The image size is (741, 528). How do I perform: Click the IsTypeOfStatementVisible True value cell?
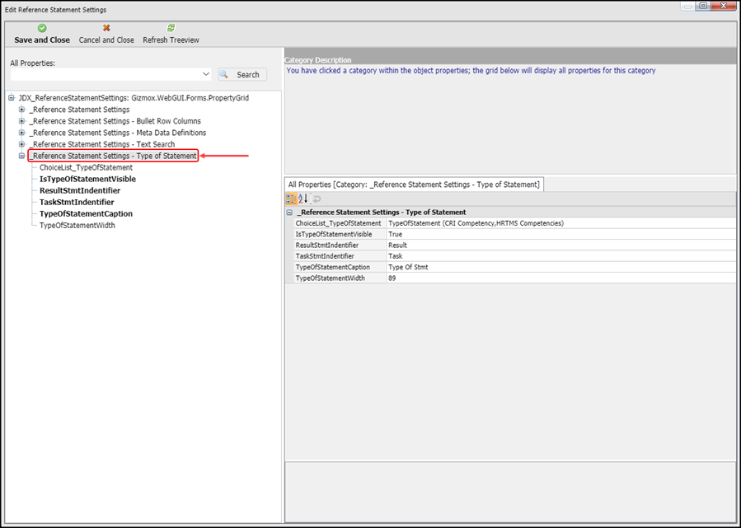coord(560,234)
